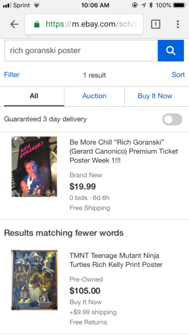
Task: Tap the Wi-Fi status icon
Action: pyautogui.click(x=37, y=5)
